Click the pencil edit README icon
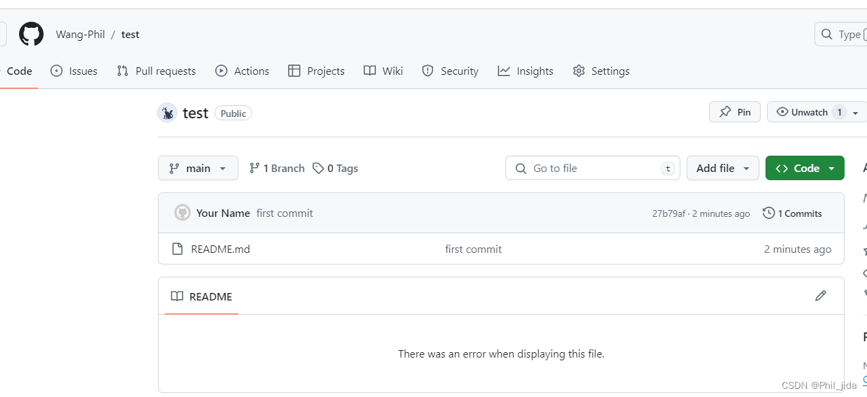Viewport: 867px width, 397px height. click(x=821, y=296)
